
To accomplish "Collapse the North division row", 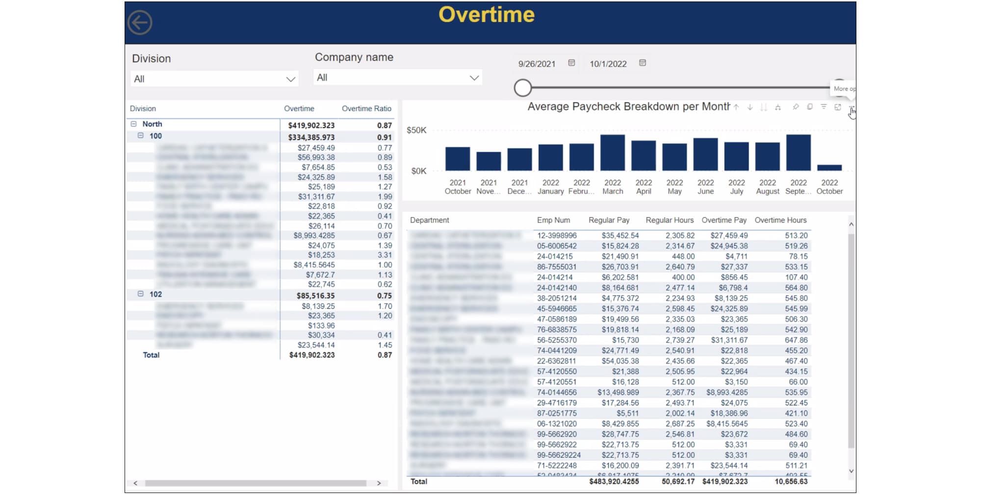I will (133, 124).
